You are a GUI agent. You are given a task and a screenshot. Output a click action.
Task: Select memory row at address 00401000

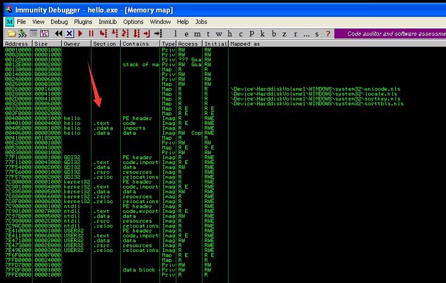(225, 123)
